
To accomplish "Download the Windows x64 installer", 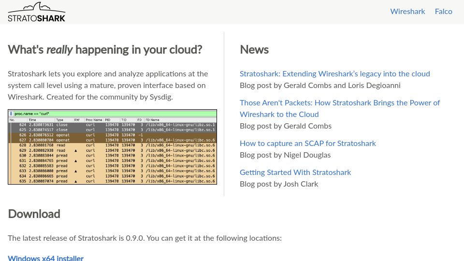I will [45, 258].
